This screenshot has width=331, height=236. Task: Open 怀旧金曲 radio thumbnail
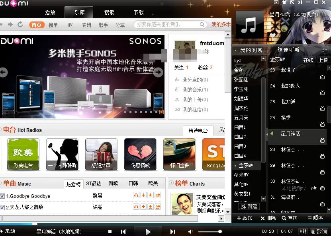pyautogui.click(x=179, y=154)
